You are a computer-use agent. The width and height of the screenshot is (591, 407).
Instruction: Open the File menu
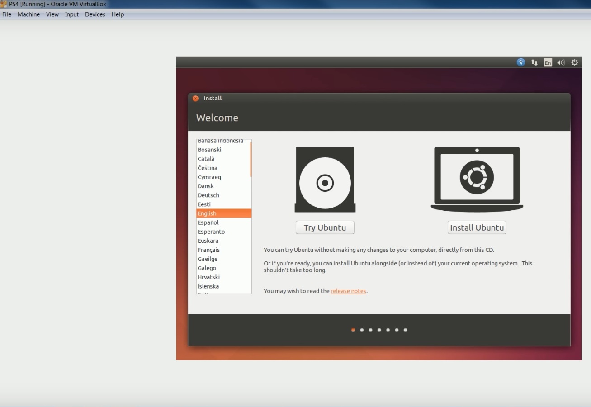(x=7, y=14)
